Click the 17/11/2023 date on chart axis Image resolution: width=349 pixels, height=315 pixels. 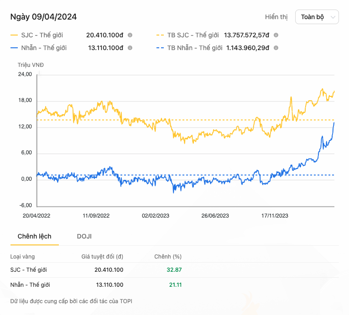click(x=275, y=216)
